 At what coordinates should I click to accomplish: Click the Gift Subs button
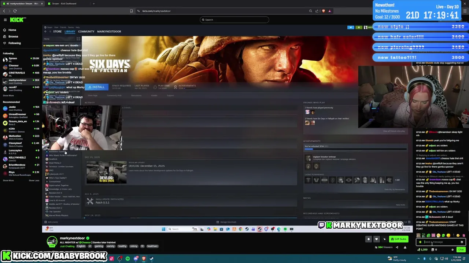click(399, 239)
